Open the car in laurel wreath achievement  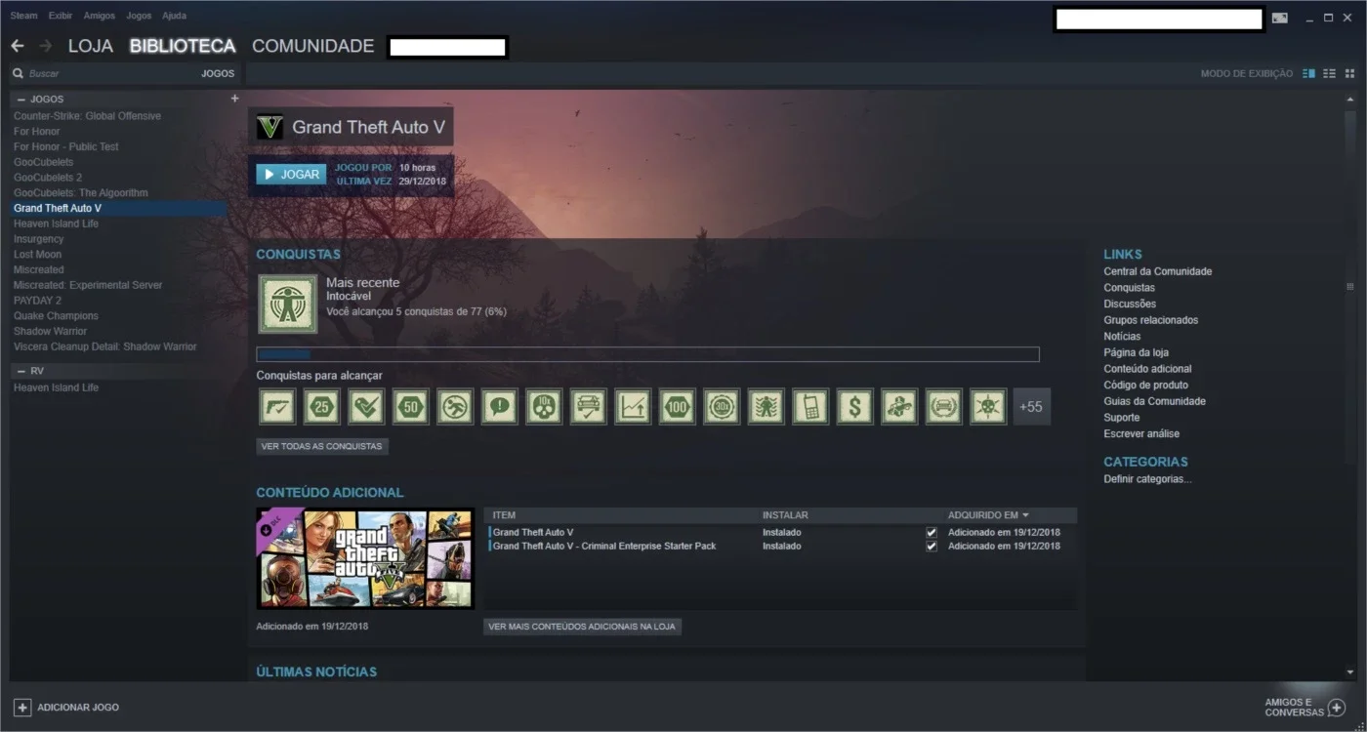point(943,407)
